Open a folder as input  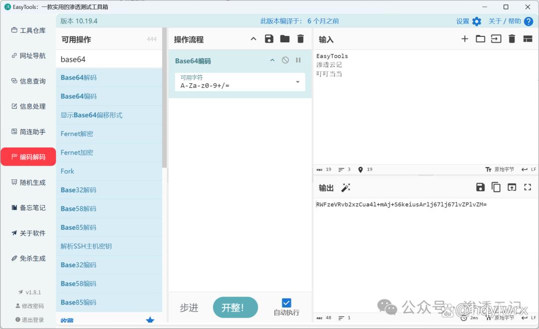(x=480, y=39)
